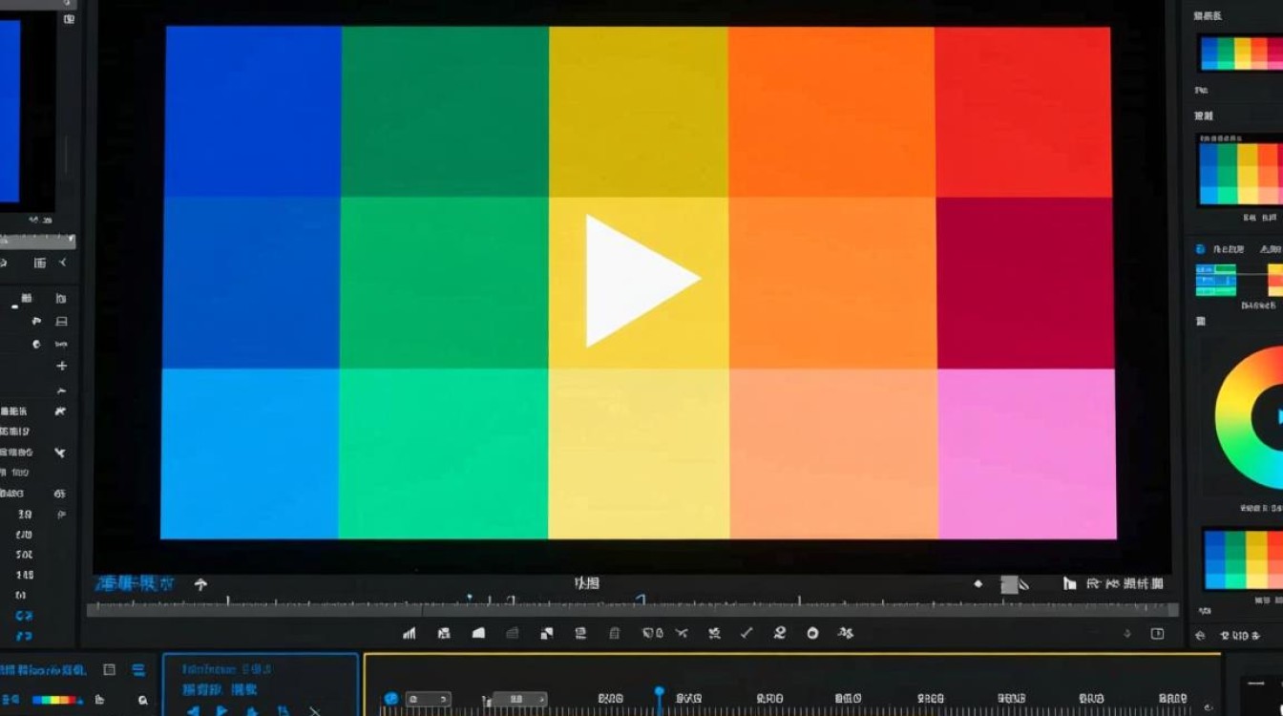Open the zoom value dropdown on the timeline
Screen dimensions: 1283x716
[519, 699]
